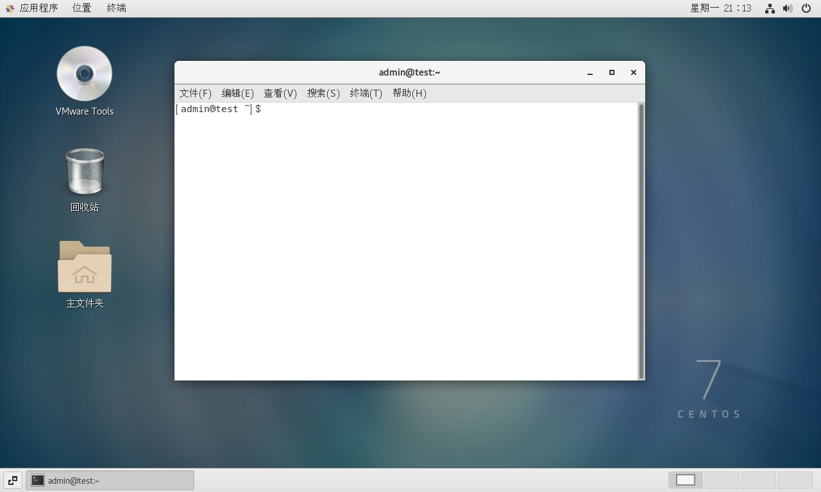The width and height of the screenshot is (821, 492).
Task: Open the 文件(F) menu in terminal
Action: [x=195, y=93]
